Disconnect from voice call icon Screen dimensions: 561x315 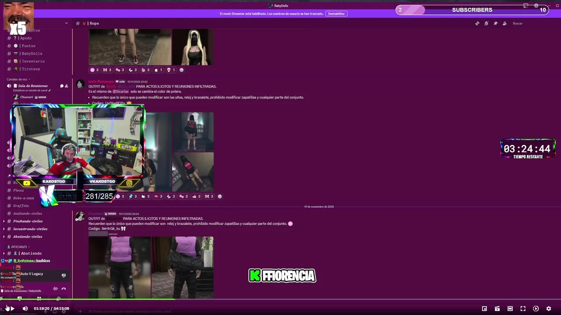(x=64, y=289)
